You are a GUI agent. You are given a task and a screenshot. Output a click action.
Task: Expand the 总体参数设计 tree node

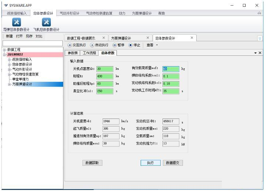pyautogui.click(x=9, y=65)
